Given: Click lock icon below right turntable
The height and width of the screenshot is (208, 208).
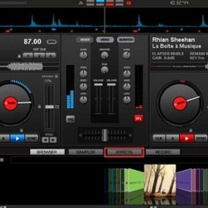Looking at the screenshot, I should click(x=191, y=131).
